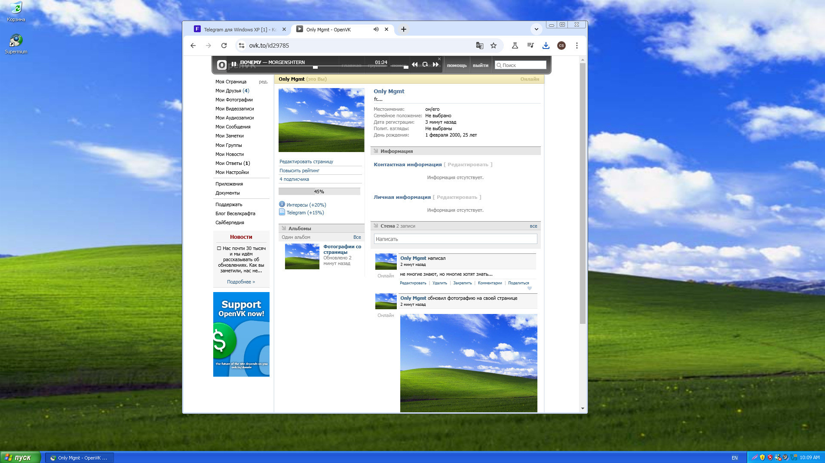The image size is (825, 463).
Task: Click the audio track seek bar handle
Action: 315,67
